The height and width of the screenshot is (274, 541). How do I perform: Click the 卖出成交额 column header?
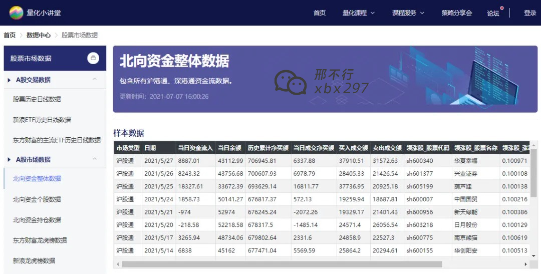point(387,148)
